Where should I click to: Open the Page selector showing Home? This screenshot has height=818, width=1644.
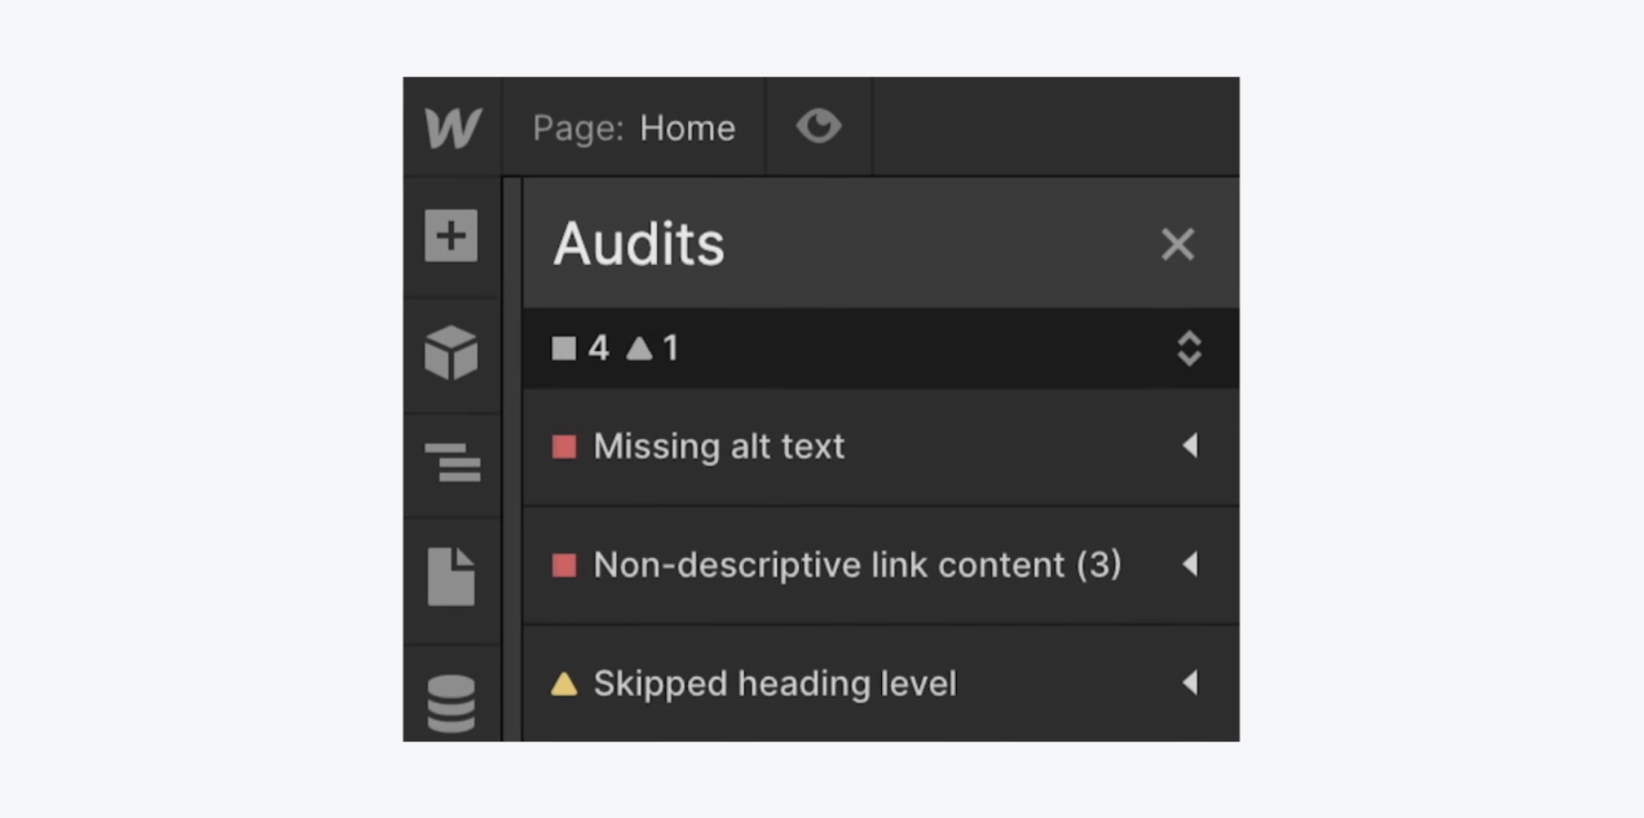[x=633, y=126]
